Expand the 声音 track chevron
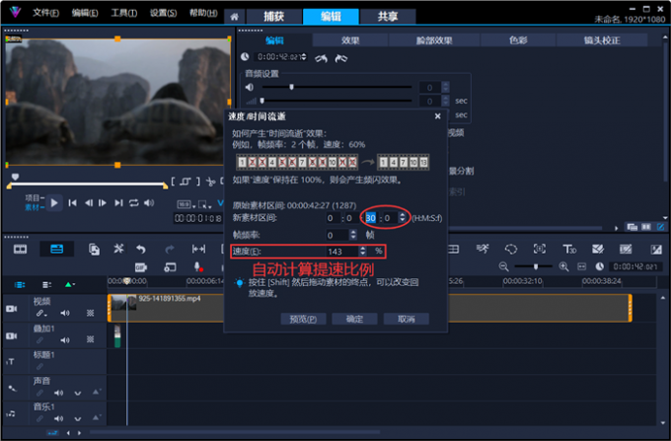 [77, 393]
